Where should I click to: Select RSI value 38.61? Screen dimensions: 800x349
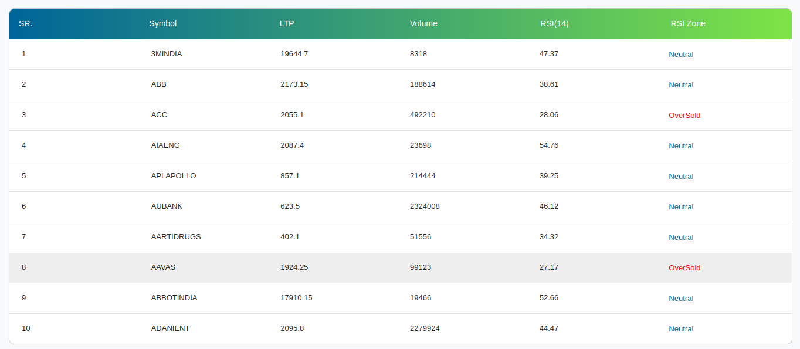pos(549,84)
